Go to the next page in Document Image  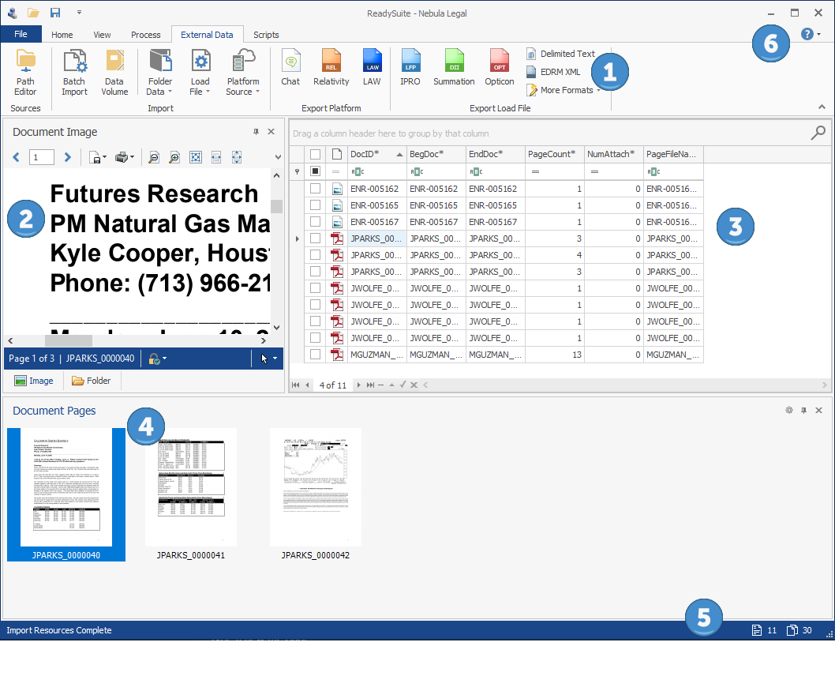click(67, 157)
